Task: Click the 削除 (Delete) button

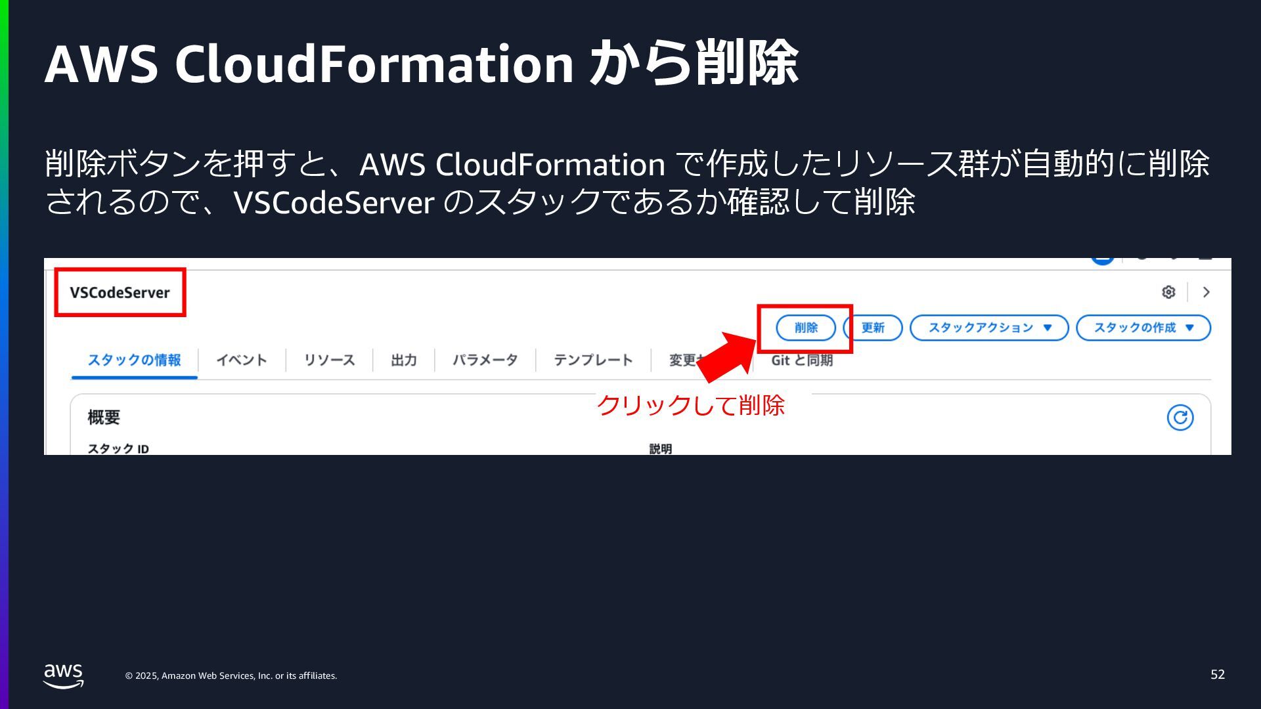Action: point(806,328)
